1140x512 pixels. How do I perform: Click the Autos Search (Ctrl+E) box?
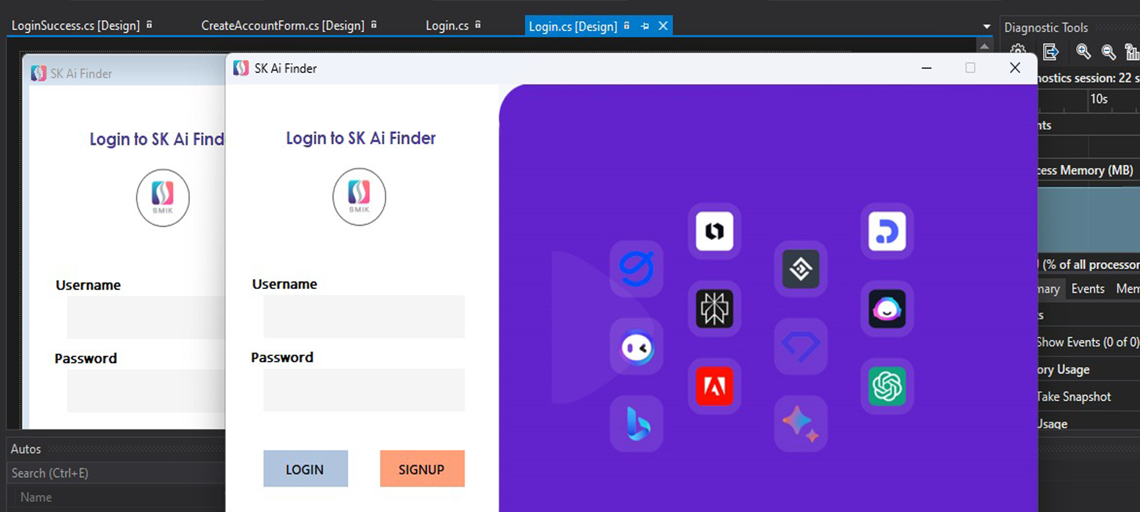[x=116, y=473]
